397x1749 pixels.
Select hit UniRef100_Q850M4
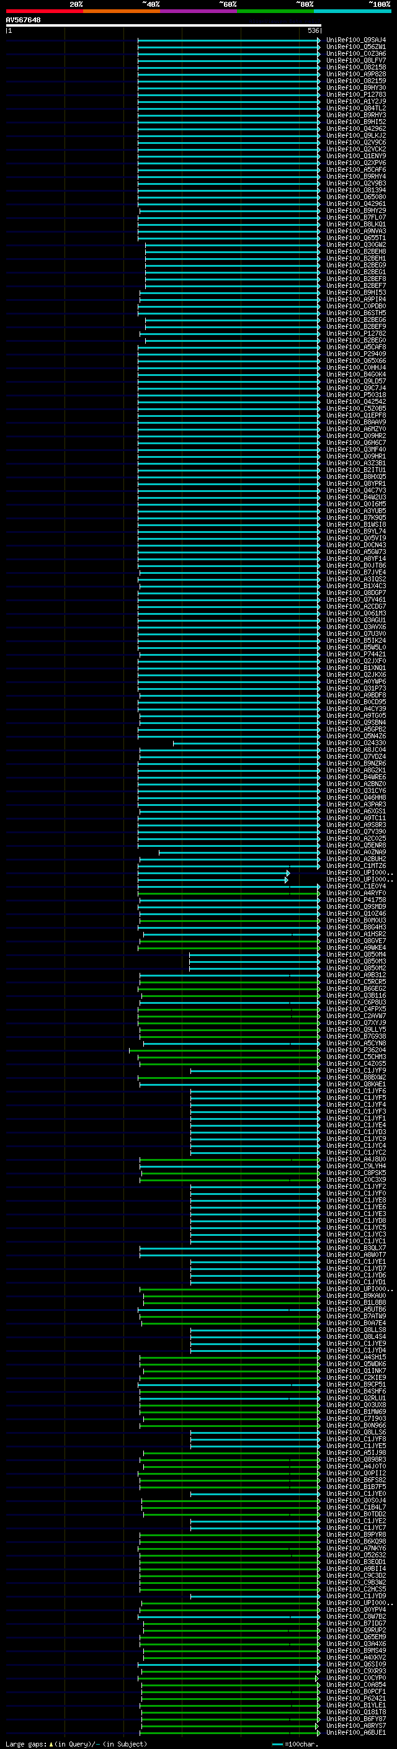(355, 955)
